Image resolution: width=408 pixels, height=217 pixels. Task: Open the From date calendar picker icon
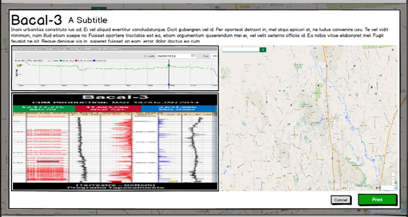click(193, 56)
